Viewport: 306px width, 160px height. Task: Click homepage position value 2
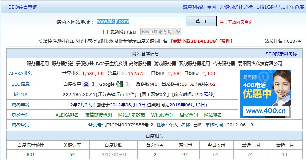click(x=155, y=154)
